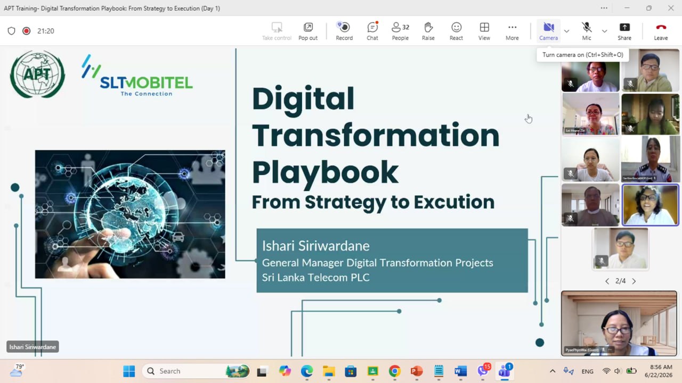Click the Ishari Siriwardane presenter name label
This screenshot has height=383, width=682.
click(33, 347)
